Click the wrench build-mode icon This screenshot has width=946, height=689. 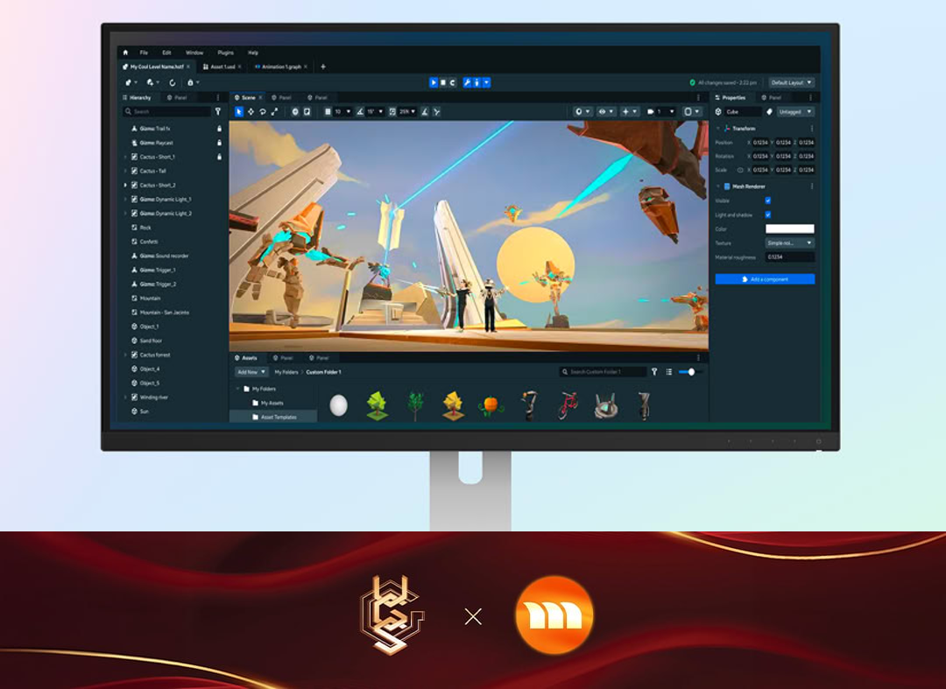coord(467,82)
